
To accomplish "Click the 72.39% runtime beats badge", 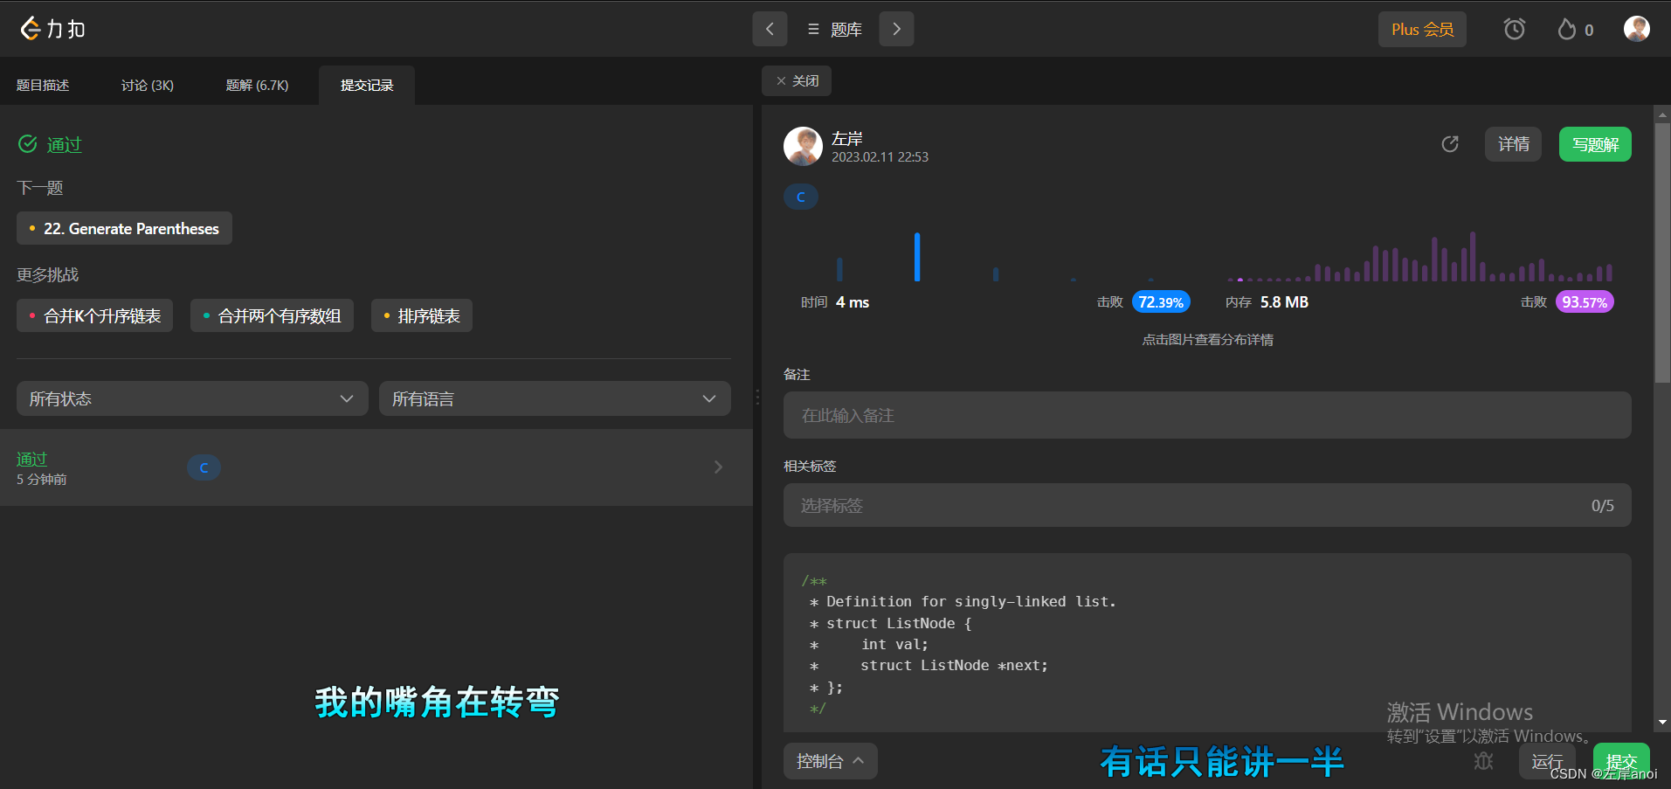I will [1161, 302].
